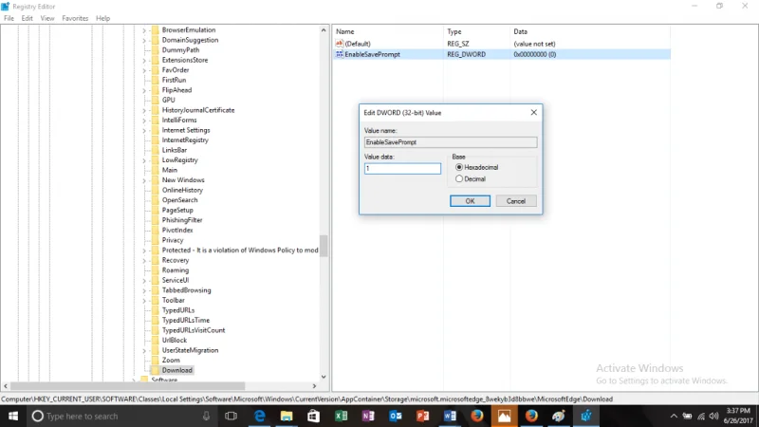
Task: Click the Registry Editor title bar icon
Action: [x=6, y=7]
